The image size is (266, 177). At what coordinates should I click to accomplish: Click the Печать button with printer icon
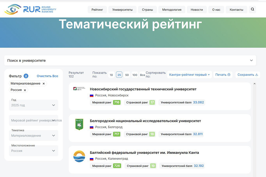click(x=223, y=75)
